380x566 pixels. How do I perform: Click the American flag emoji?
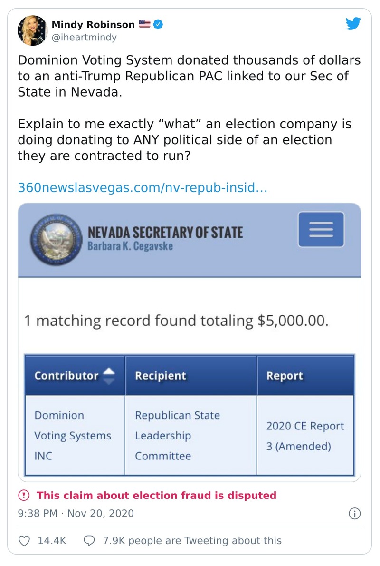pyautogui.click(x=144, y=24)
